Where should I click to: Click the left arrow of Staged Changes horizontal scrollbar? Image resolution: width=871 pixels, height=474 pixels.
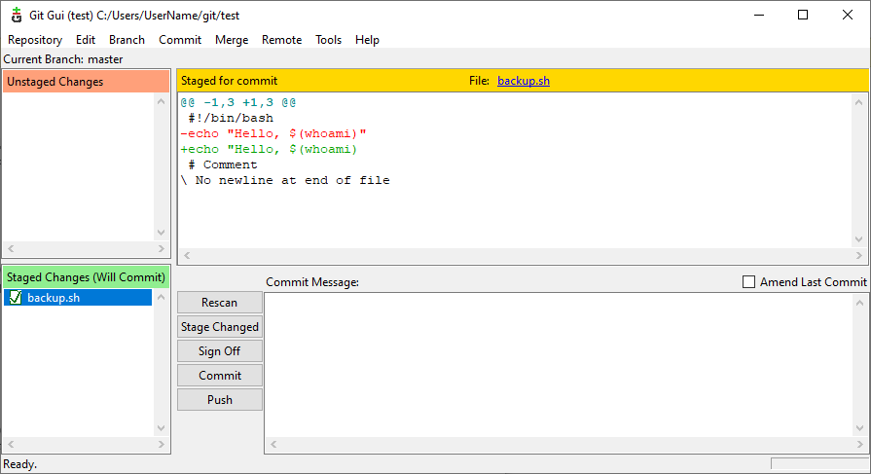click(x=11, y=444)
